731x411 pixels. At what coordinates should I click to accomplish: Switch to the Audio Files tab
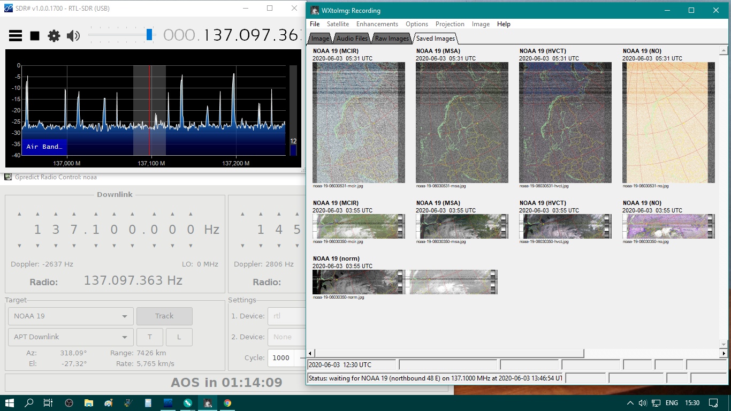coord(352,39)
